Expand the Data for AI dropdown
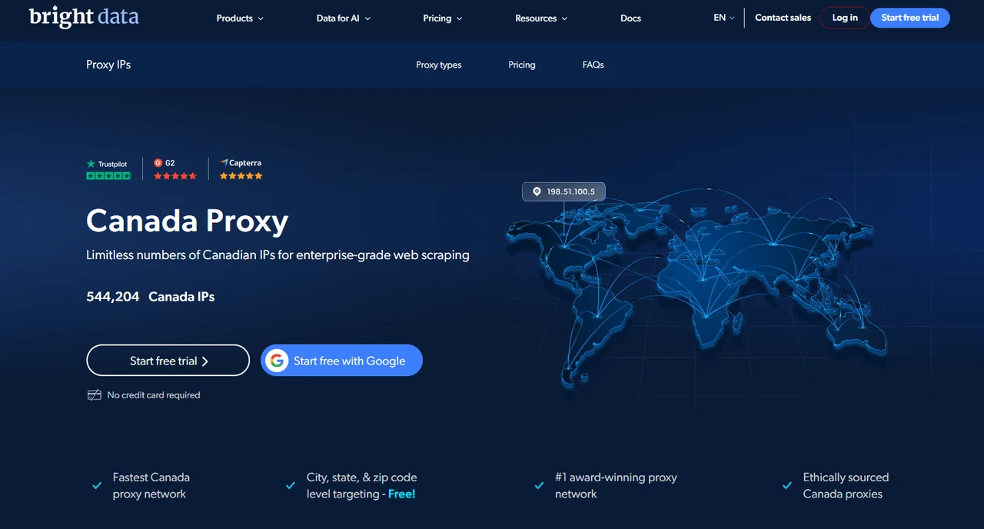The height and width of the screenshot is (529, 984). click(x=344, y=18)
